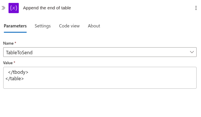
Task: Click the purple variable action icon
Action: 13,8
